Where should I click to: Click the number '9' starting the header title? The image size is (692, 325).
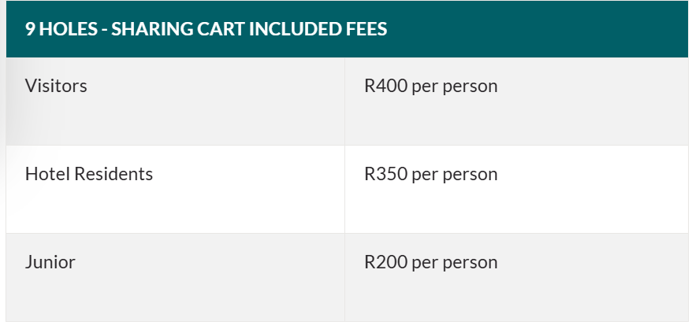[30, 30]
